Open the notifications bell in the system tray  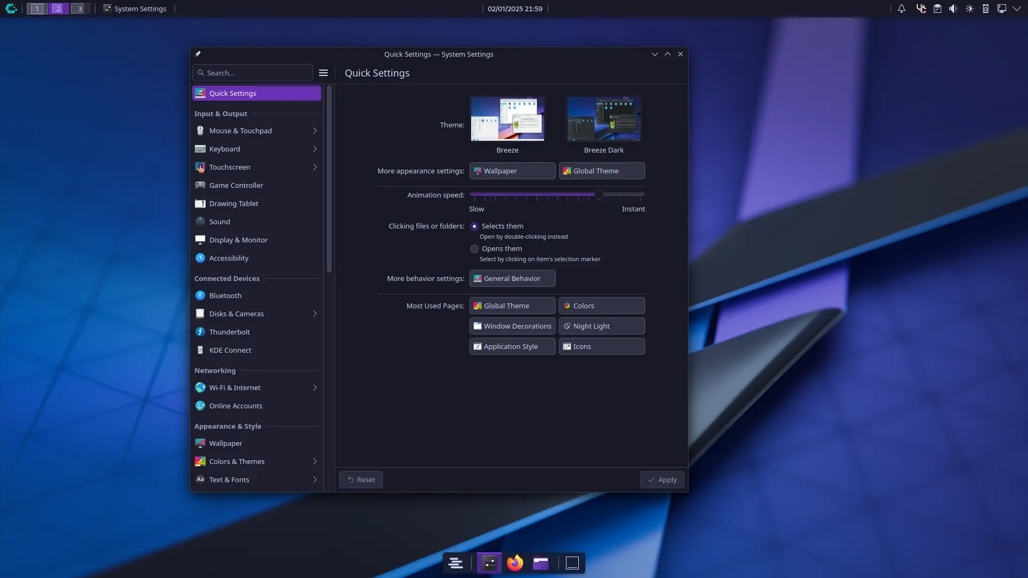[902, 9]
